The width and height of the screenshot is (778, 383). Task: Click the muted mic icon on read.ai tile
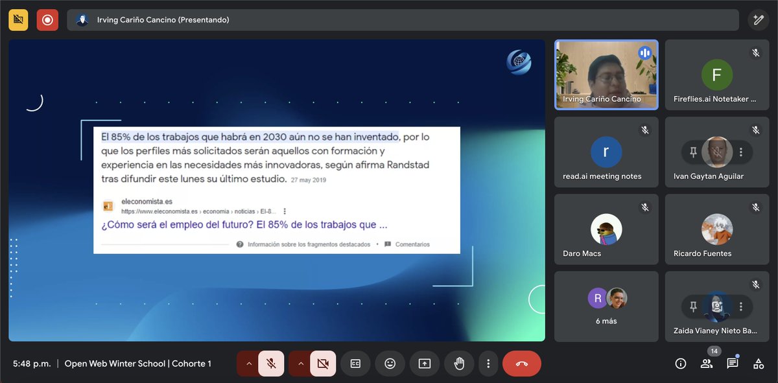click(x=644, y=130)
